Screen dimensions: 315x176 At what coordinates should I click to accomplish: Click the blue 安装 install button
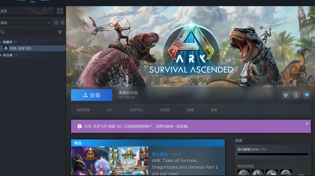tap(92, 95)
